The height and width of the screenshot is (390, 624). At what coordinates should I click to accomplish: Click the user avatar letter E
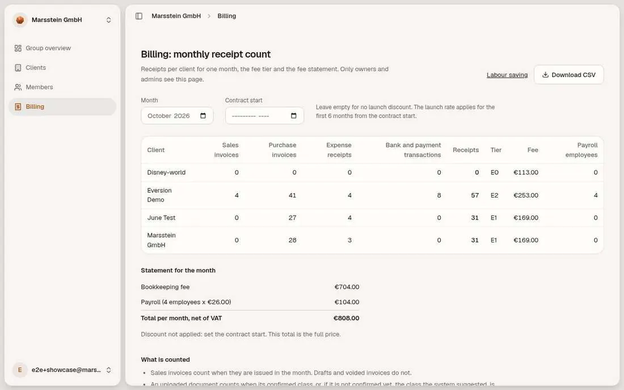[x=20, y=370]
